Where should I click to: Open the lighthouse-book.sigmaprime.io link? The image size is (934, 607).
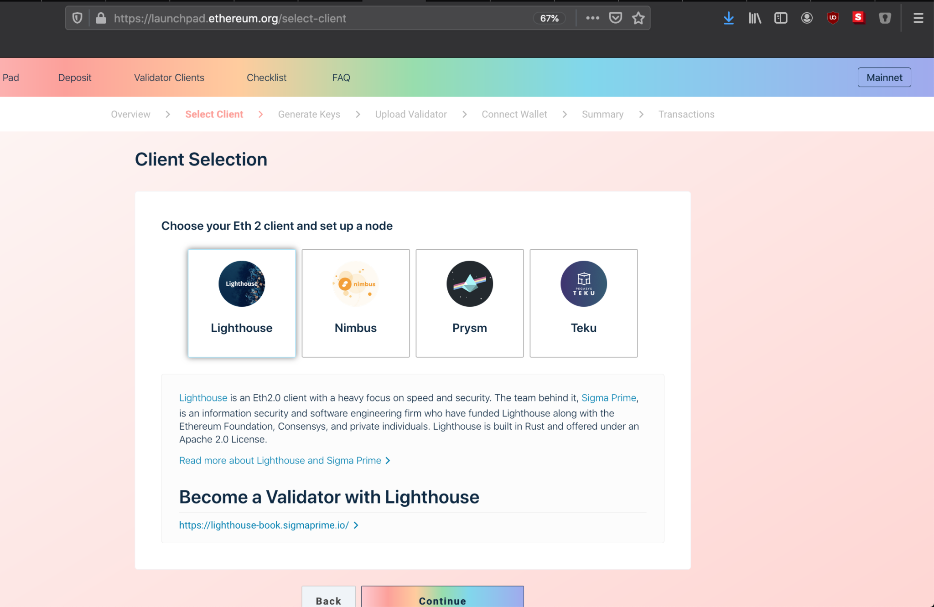[264, 525]
